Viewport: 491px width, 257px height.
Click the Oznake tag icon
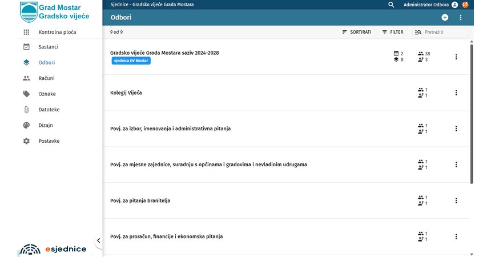[x=26, y=94]
